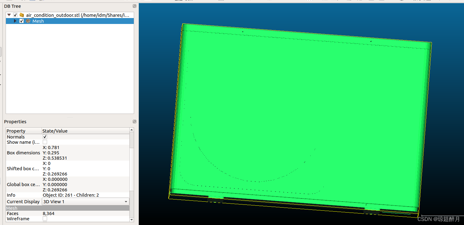The height and width of the screenshot is (225, 464).
Task: Click the Shifted box center label
Action: [23, 169]
